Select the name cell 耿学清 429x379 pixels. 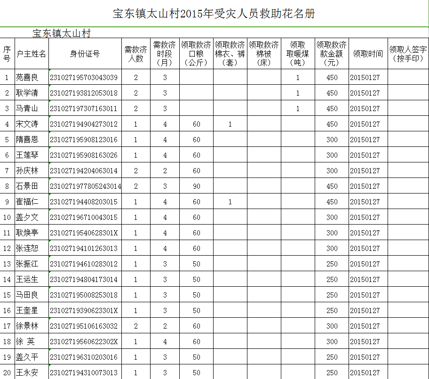tap(32, 93)
